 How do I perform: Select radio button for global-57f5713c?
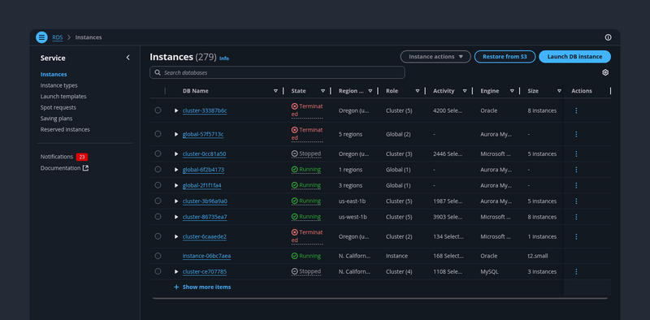158,134
